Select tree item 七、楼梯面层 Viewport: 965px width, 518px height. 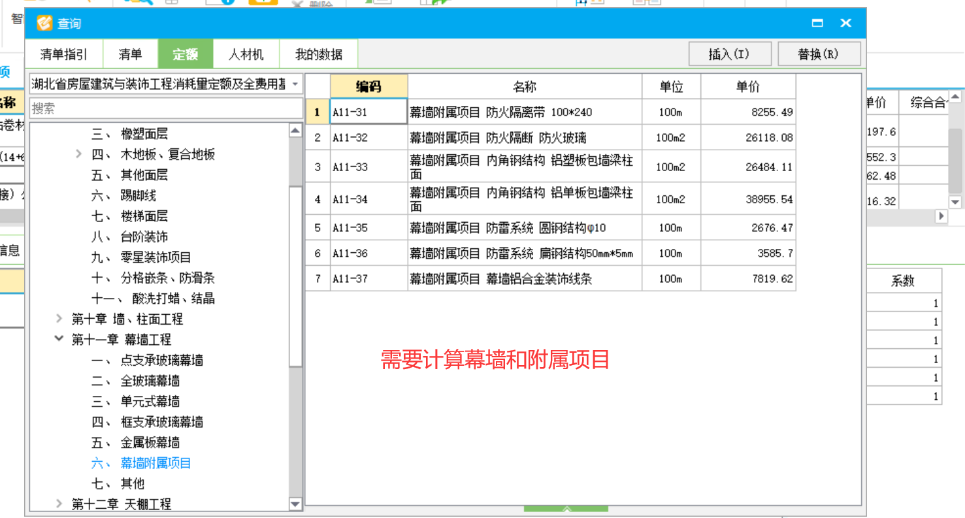129,216
